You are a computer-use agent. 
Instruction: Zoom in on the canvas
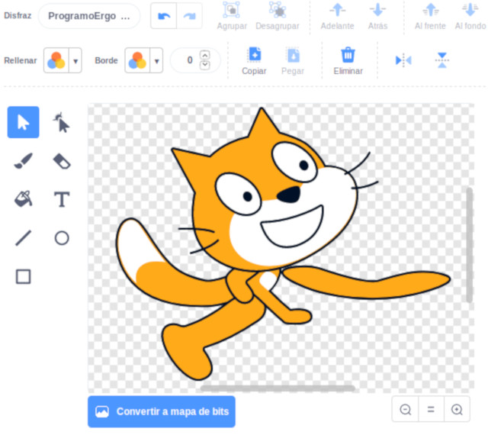point(457,409)
